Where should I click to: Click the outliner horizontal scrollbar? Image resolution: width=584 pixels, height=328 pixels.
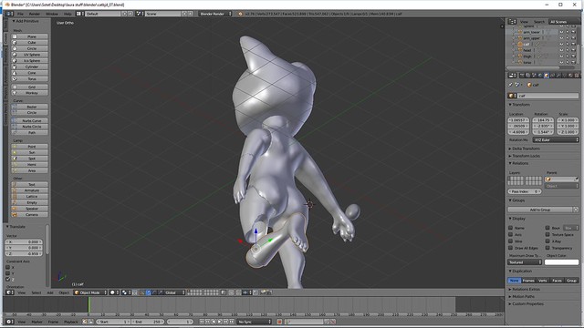(x=533, y=67)
